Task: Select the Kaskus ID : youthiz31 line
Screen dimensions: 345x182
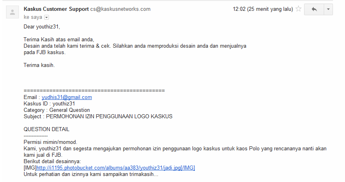Action: click(x=49, y=103)
